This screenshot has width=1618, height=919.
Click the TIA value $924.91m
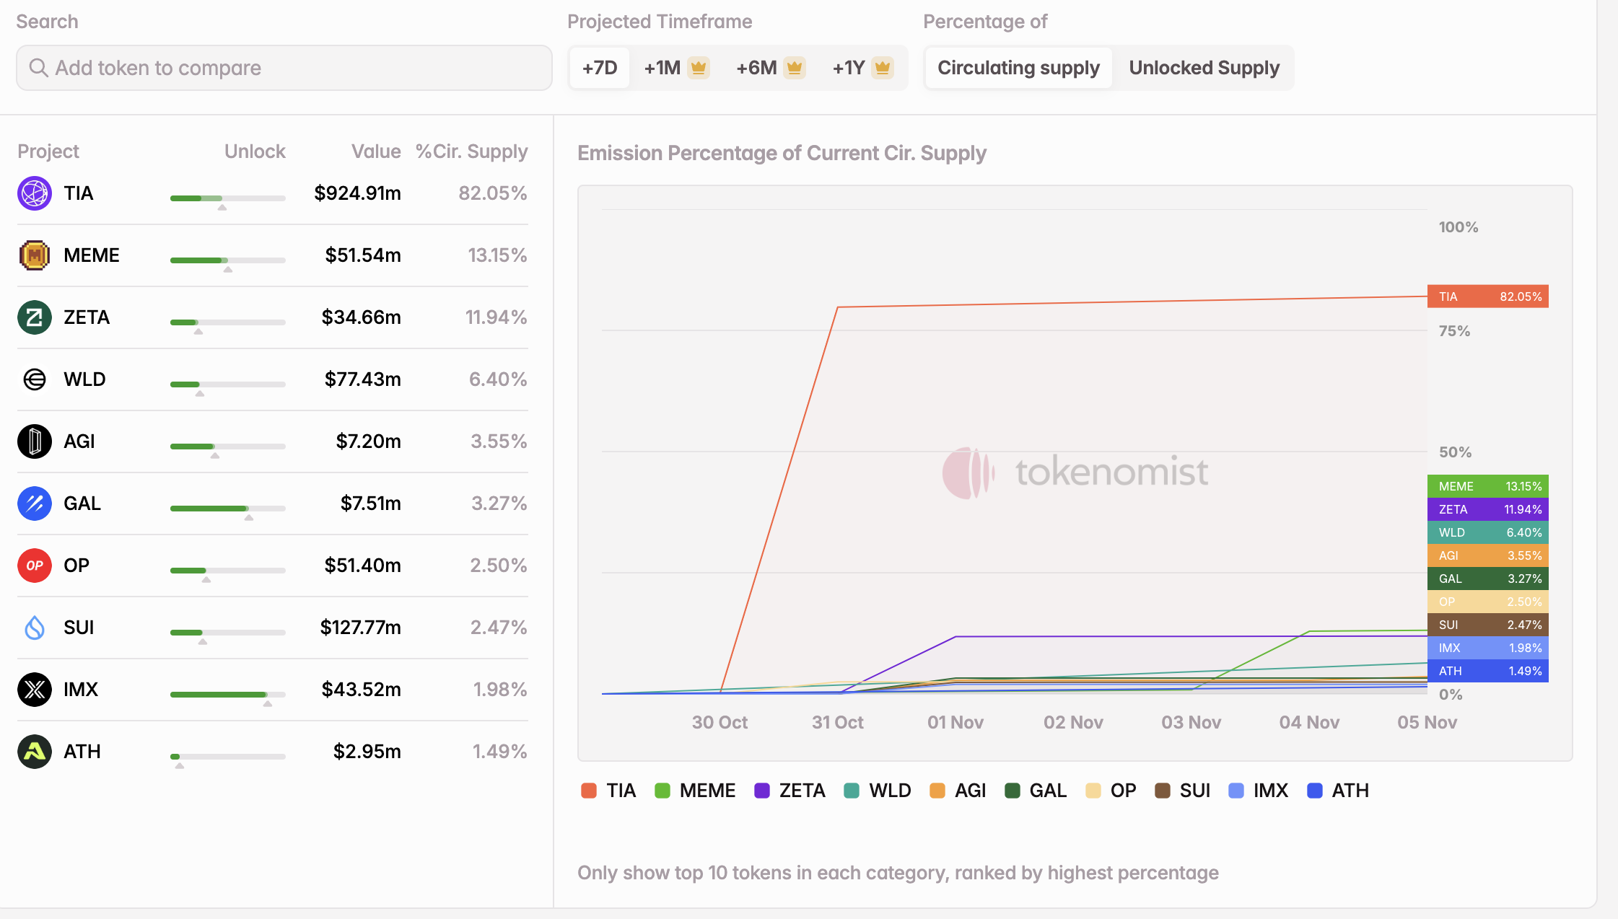357,193
